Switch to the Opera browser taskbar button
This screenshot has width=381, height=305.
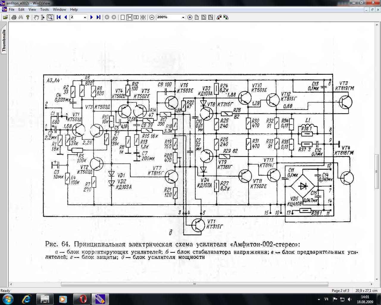(82, 299)
